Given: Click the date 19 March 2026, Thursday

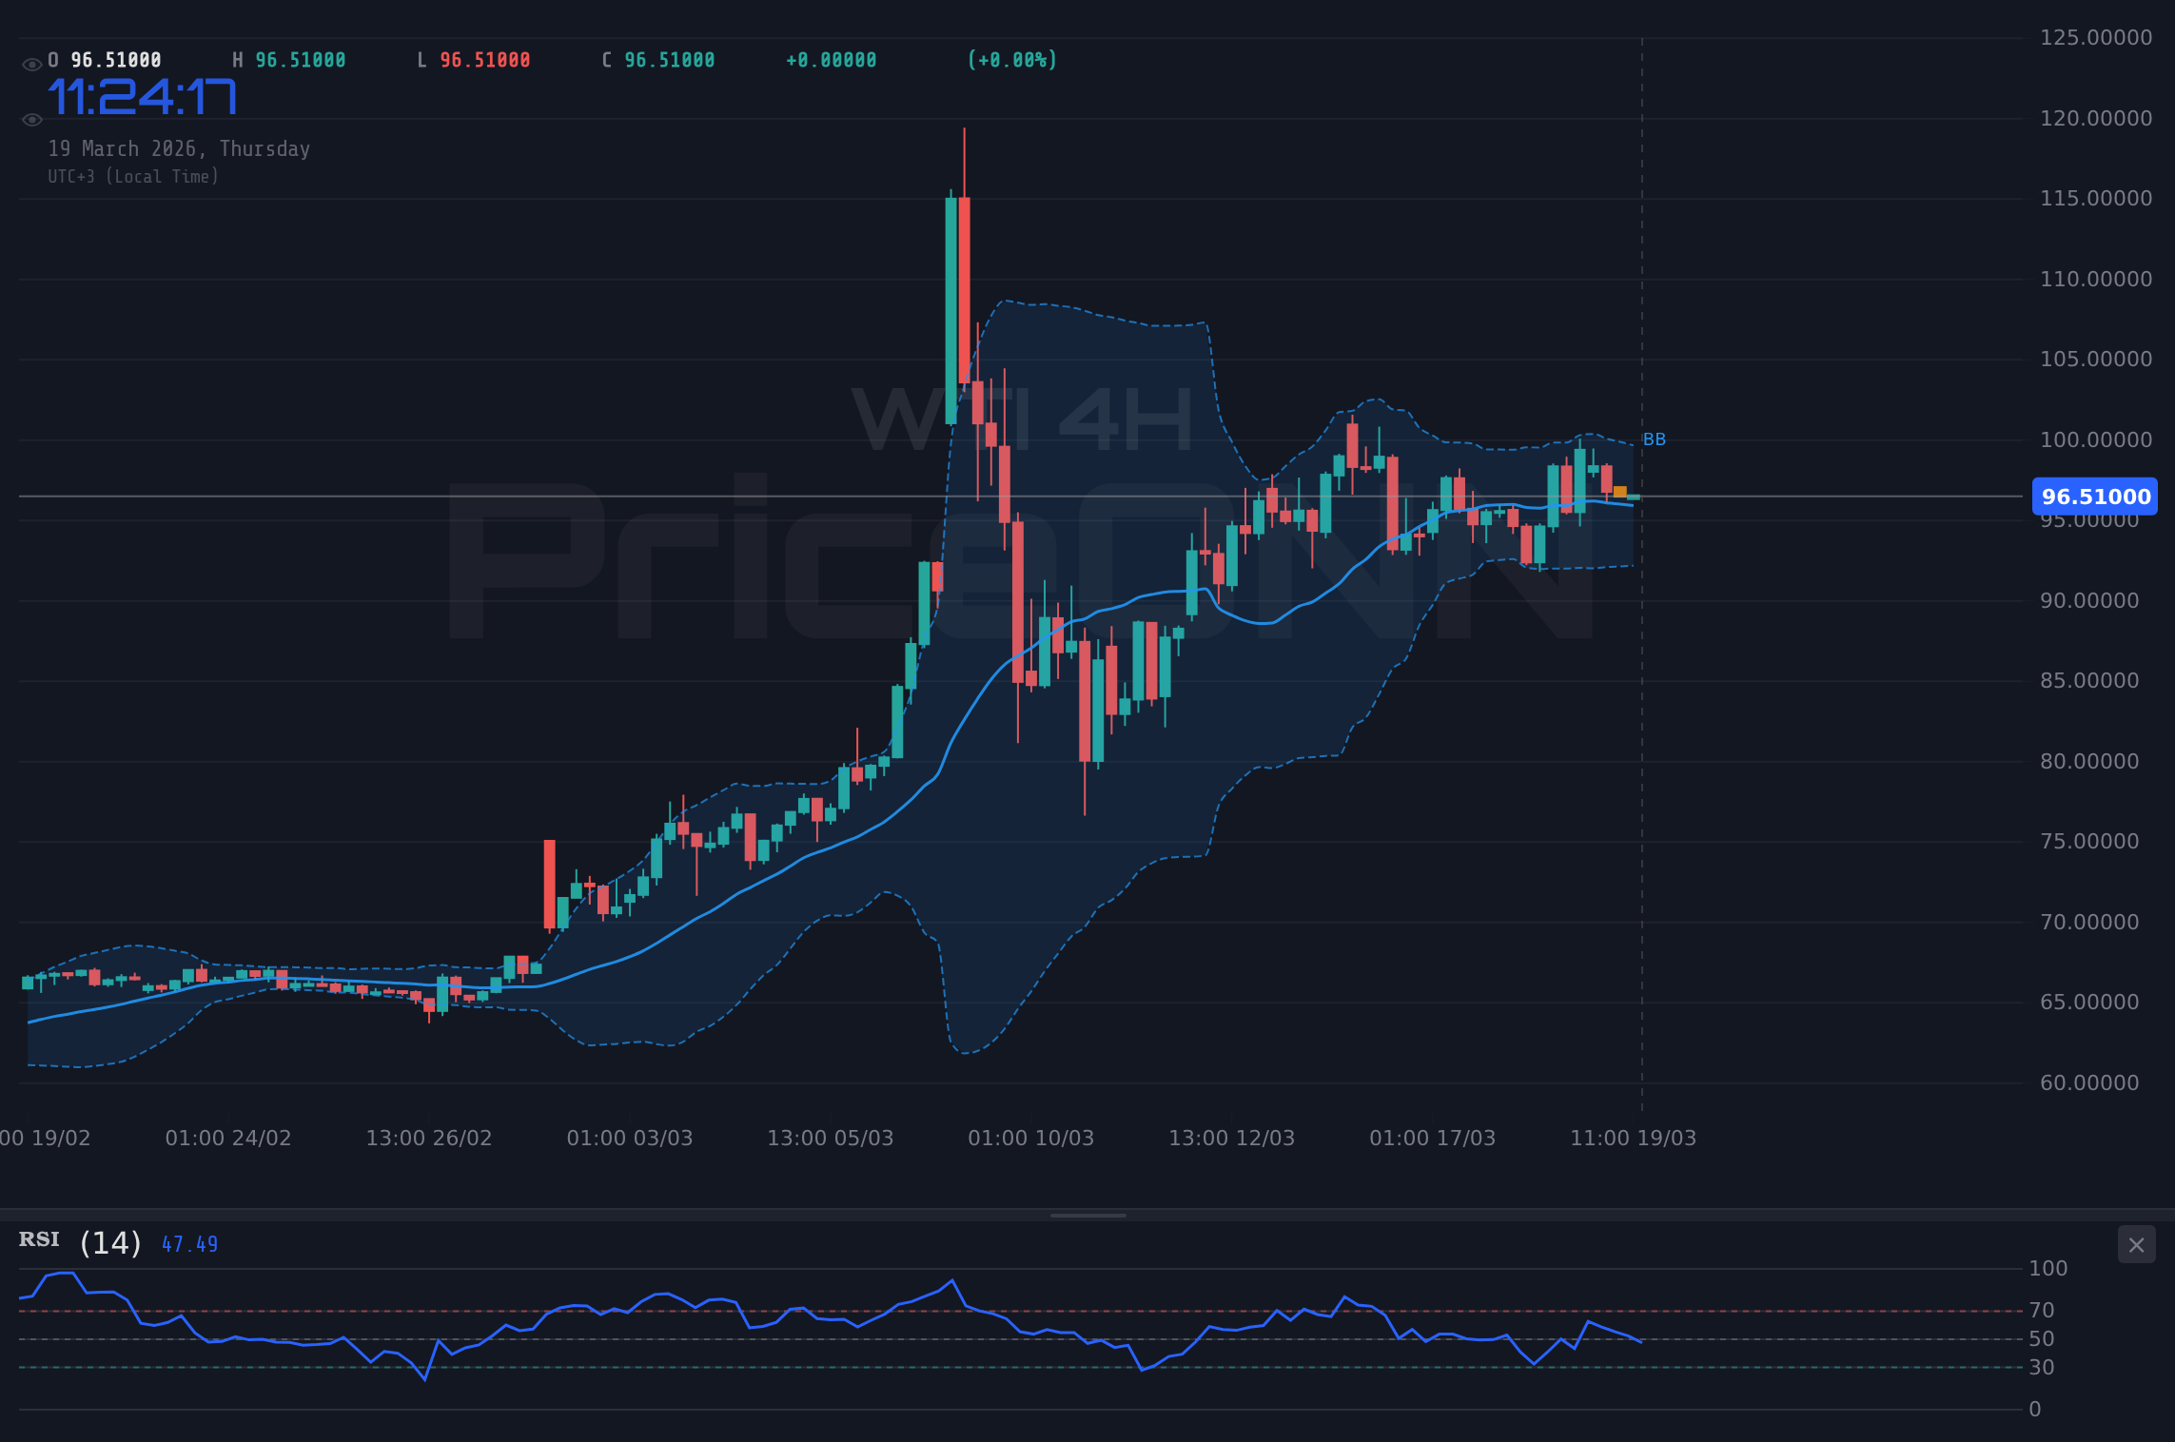Looking at the screenshot, I should pyautogui.click(x=179, y=149).
